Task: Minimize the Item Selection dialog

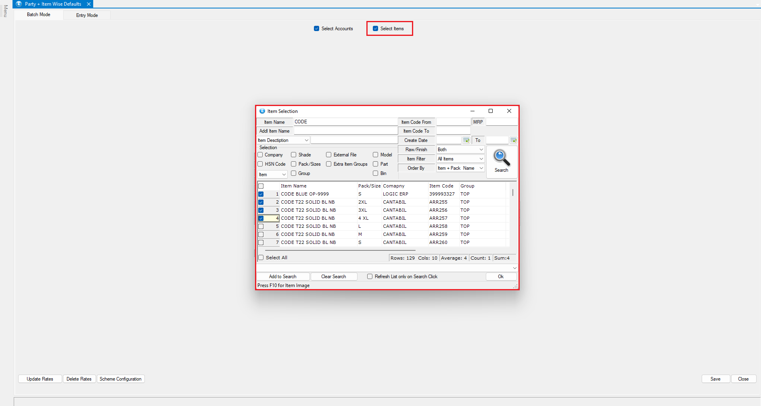Action: point(472,111)
